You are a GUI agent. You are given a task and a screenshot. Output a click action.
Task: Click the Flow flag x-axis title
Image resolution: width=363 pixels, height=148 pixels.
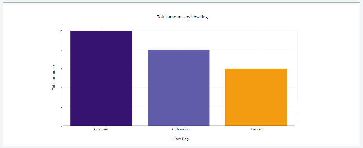181,139
